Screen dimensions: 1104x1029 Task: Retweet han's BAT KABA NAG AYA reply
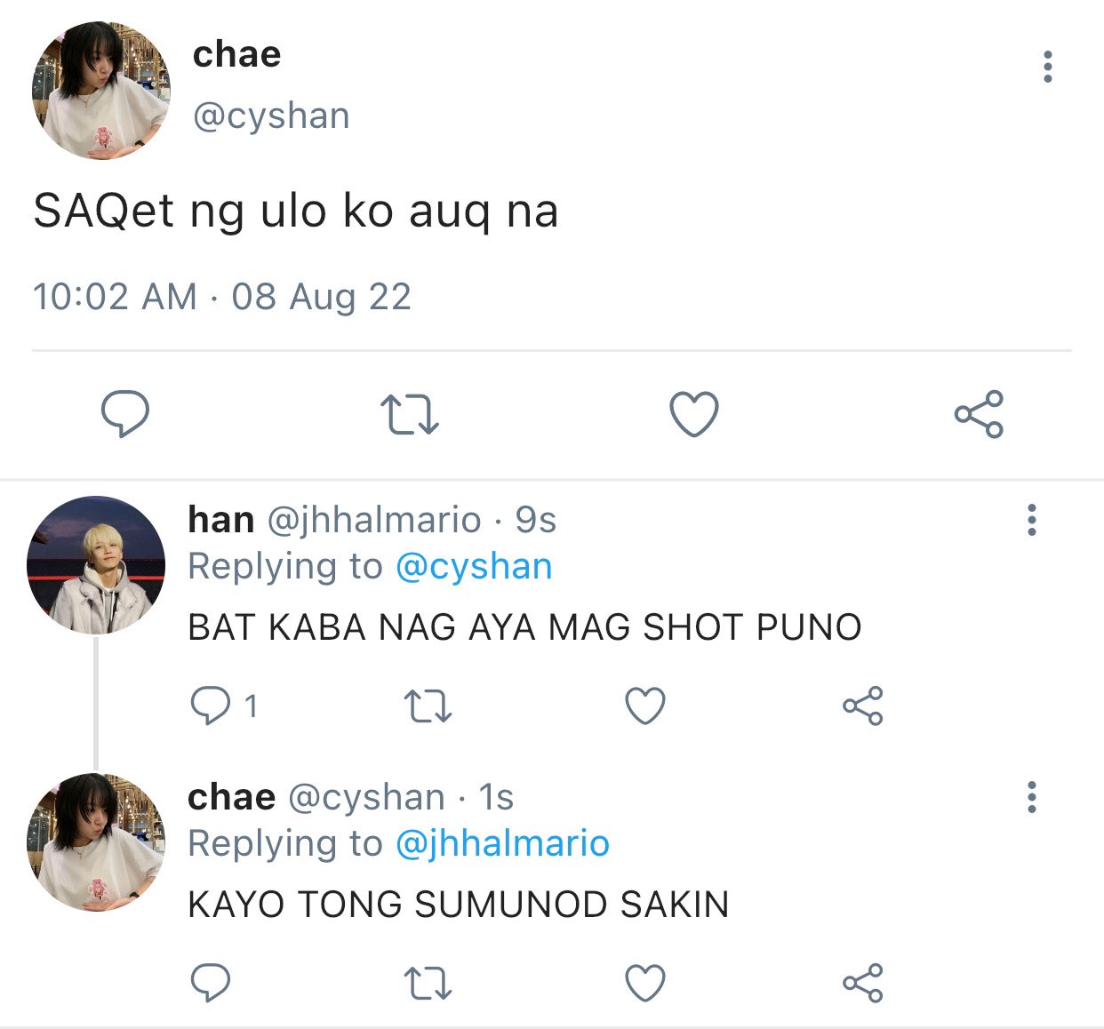coord(428,706)
